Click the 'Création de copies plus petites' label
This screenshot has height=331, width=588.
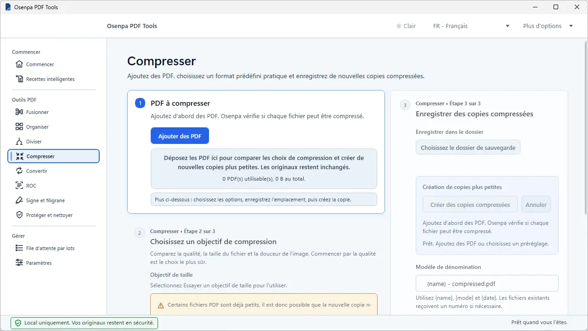(462, 187)
